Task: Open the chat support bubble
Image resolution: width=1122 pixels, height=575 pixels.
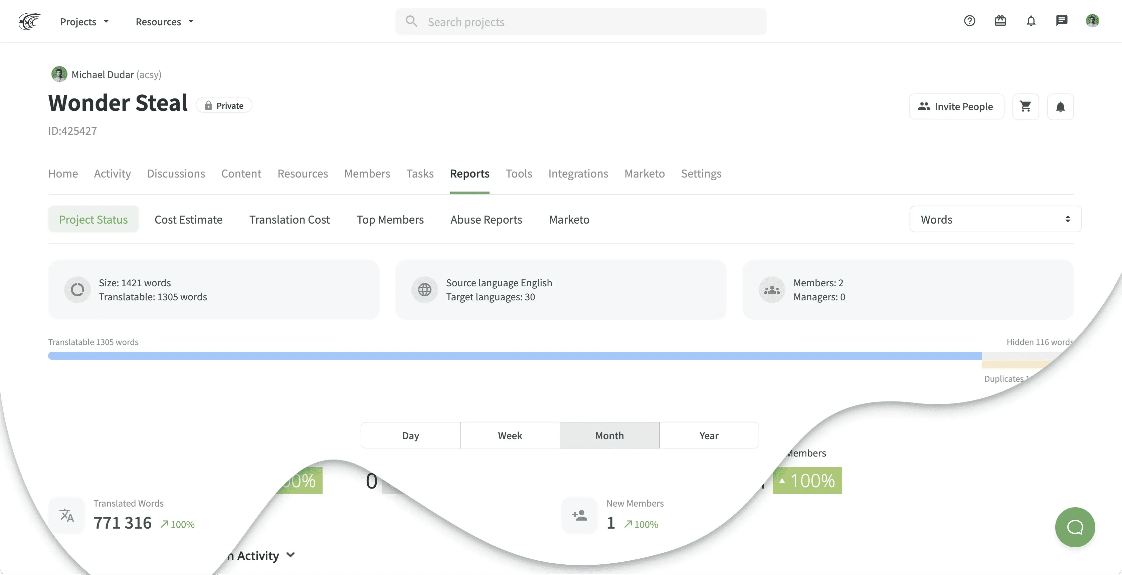Action: pyautogui.click(x=1075, y=527)
